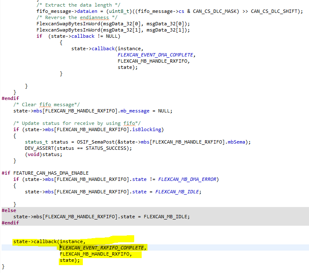Click "mb_message" in the NULL assignment line
The height and width of the screenshot is (273, 309).
point(135,111)
